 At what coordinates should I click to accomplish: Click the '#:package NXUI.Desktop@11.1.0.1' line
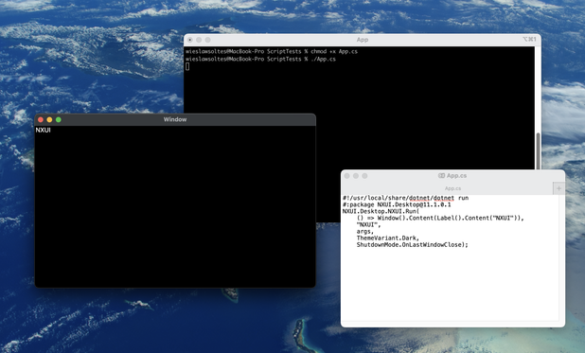(397, 204)
